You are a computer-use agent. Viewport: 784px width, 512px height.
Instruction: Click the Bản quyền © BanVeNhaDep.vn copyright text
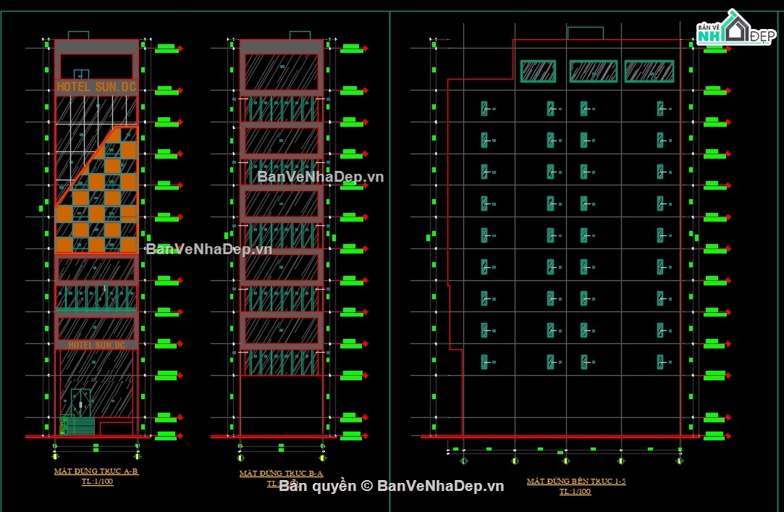[x=391, y=486]
